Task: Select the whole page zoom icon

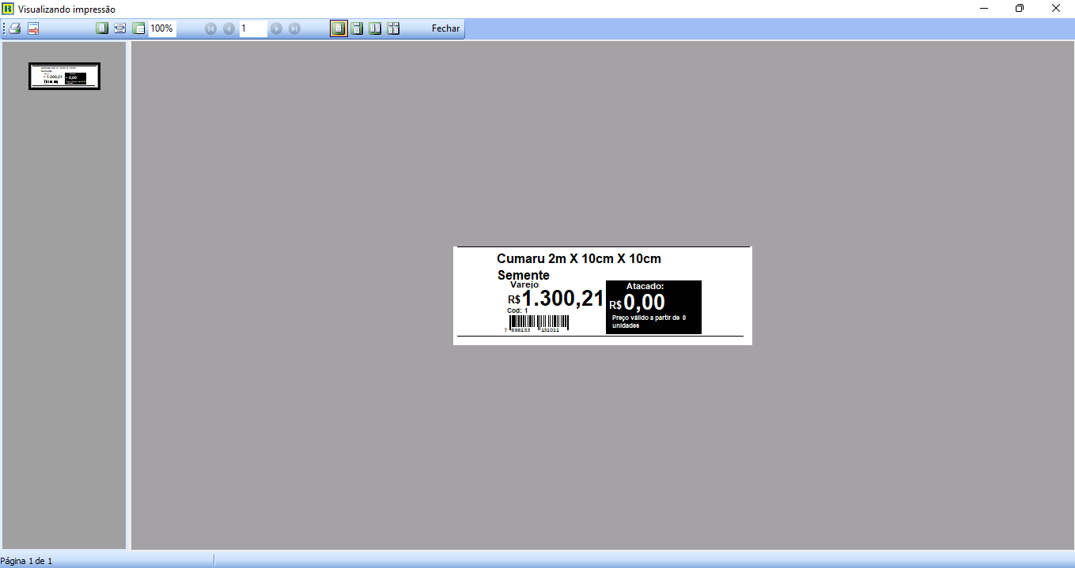Action: (101, 28)
